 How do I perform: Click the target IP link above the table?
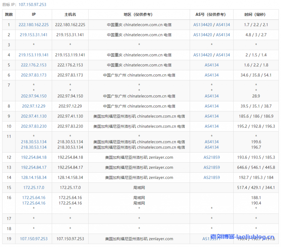click(32, 4)
